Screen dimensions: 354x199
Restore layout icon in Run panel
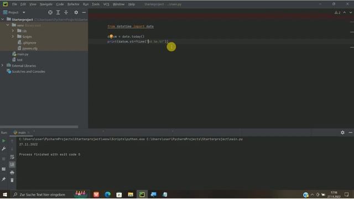click(4, 169)
